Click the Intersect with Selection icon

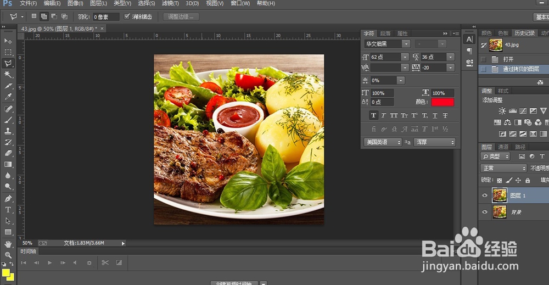pos(64,16)
